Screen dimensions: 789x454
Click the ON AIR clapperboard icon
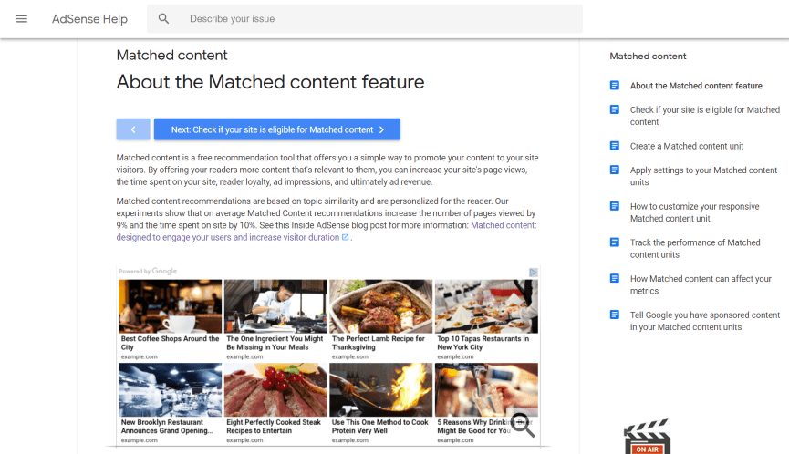pos(647,437)
